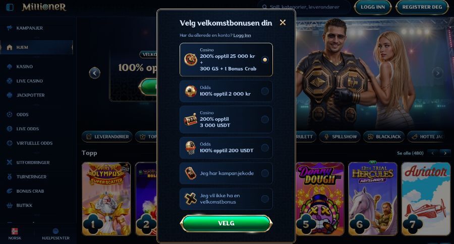The image size is (454, 244).
Task: Open Turneringer medal icon
Action: click(10, 177)
